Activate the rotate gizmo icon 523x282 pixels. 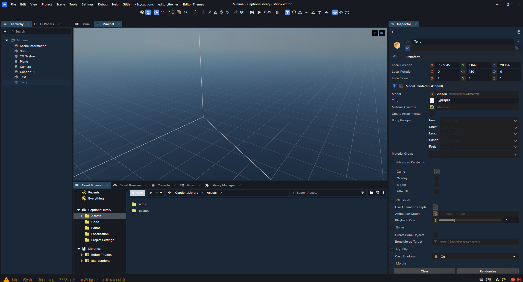point(341,12)
